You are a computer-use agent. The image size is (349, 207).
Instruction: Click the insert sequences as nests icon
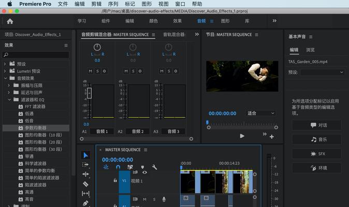(106, 167)
